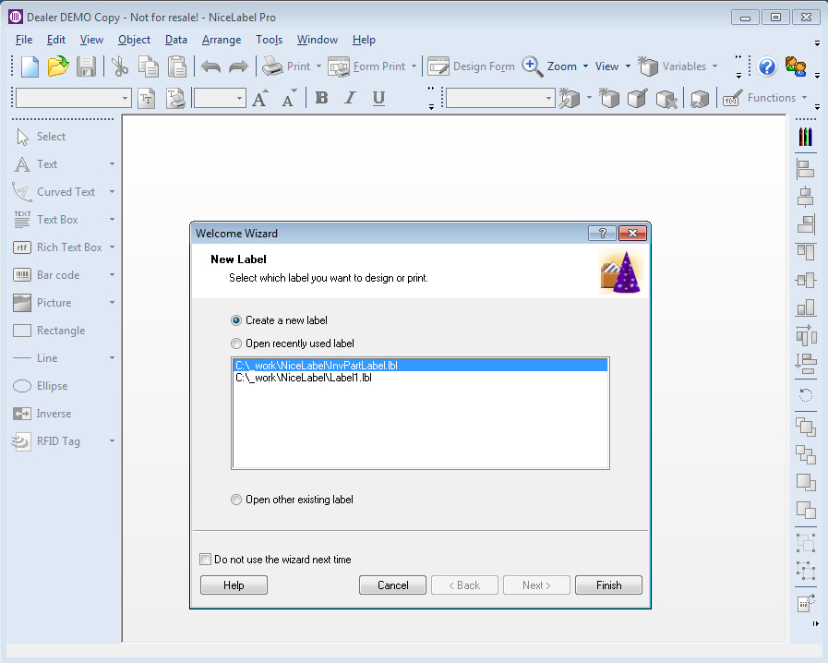
Task: Select 'Create a new label' option
Action: 237,320
